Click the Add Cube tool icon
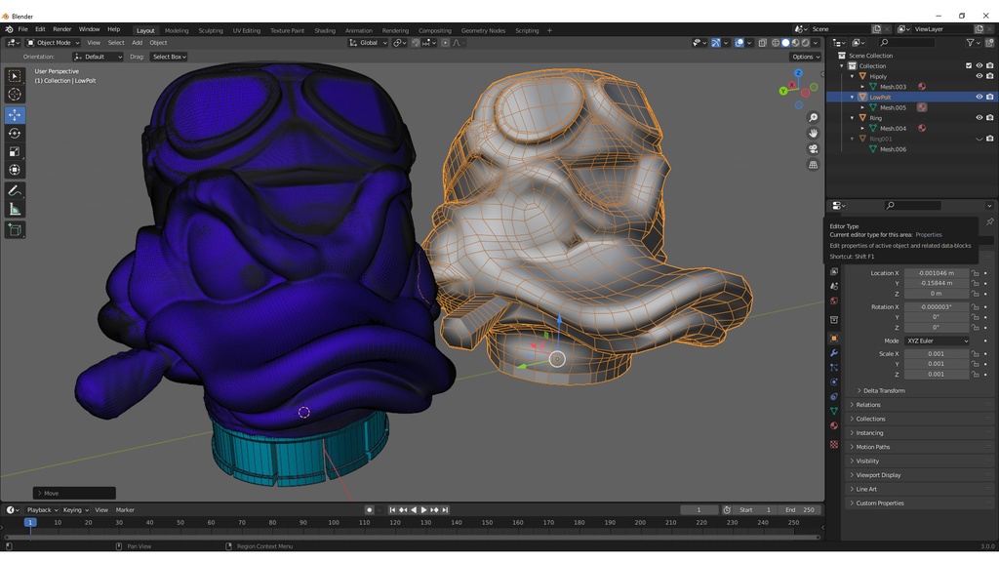The width and height of the screenshot is (999, 562). 15,230
